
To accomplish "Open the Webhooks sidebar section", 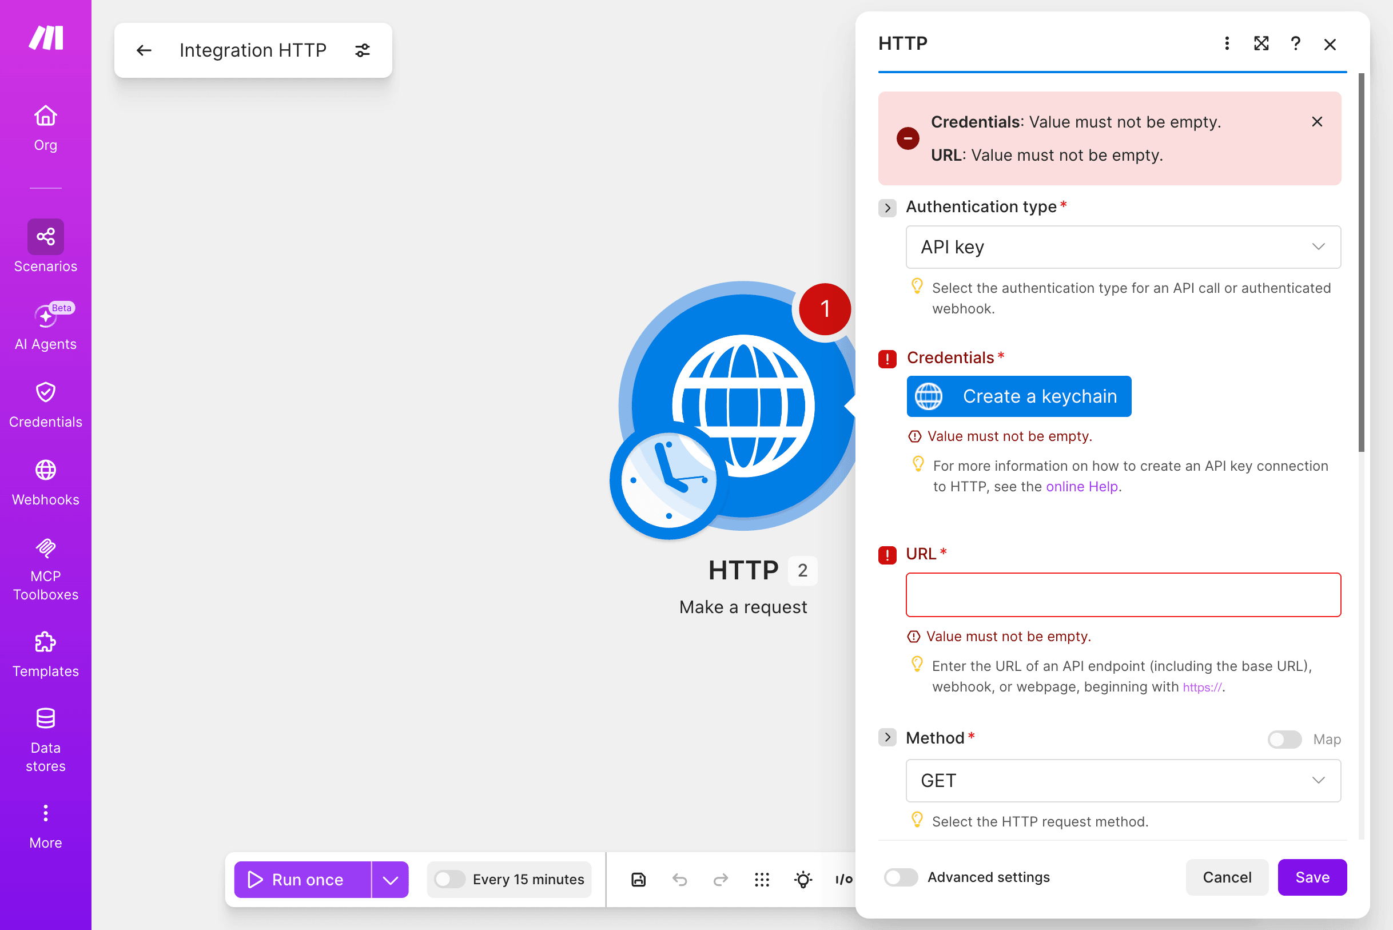I will tap(45, 483).
